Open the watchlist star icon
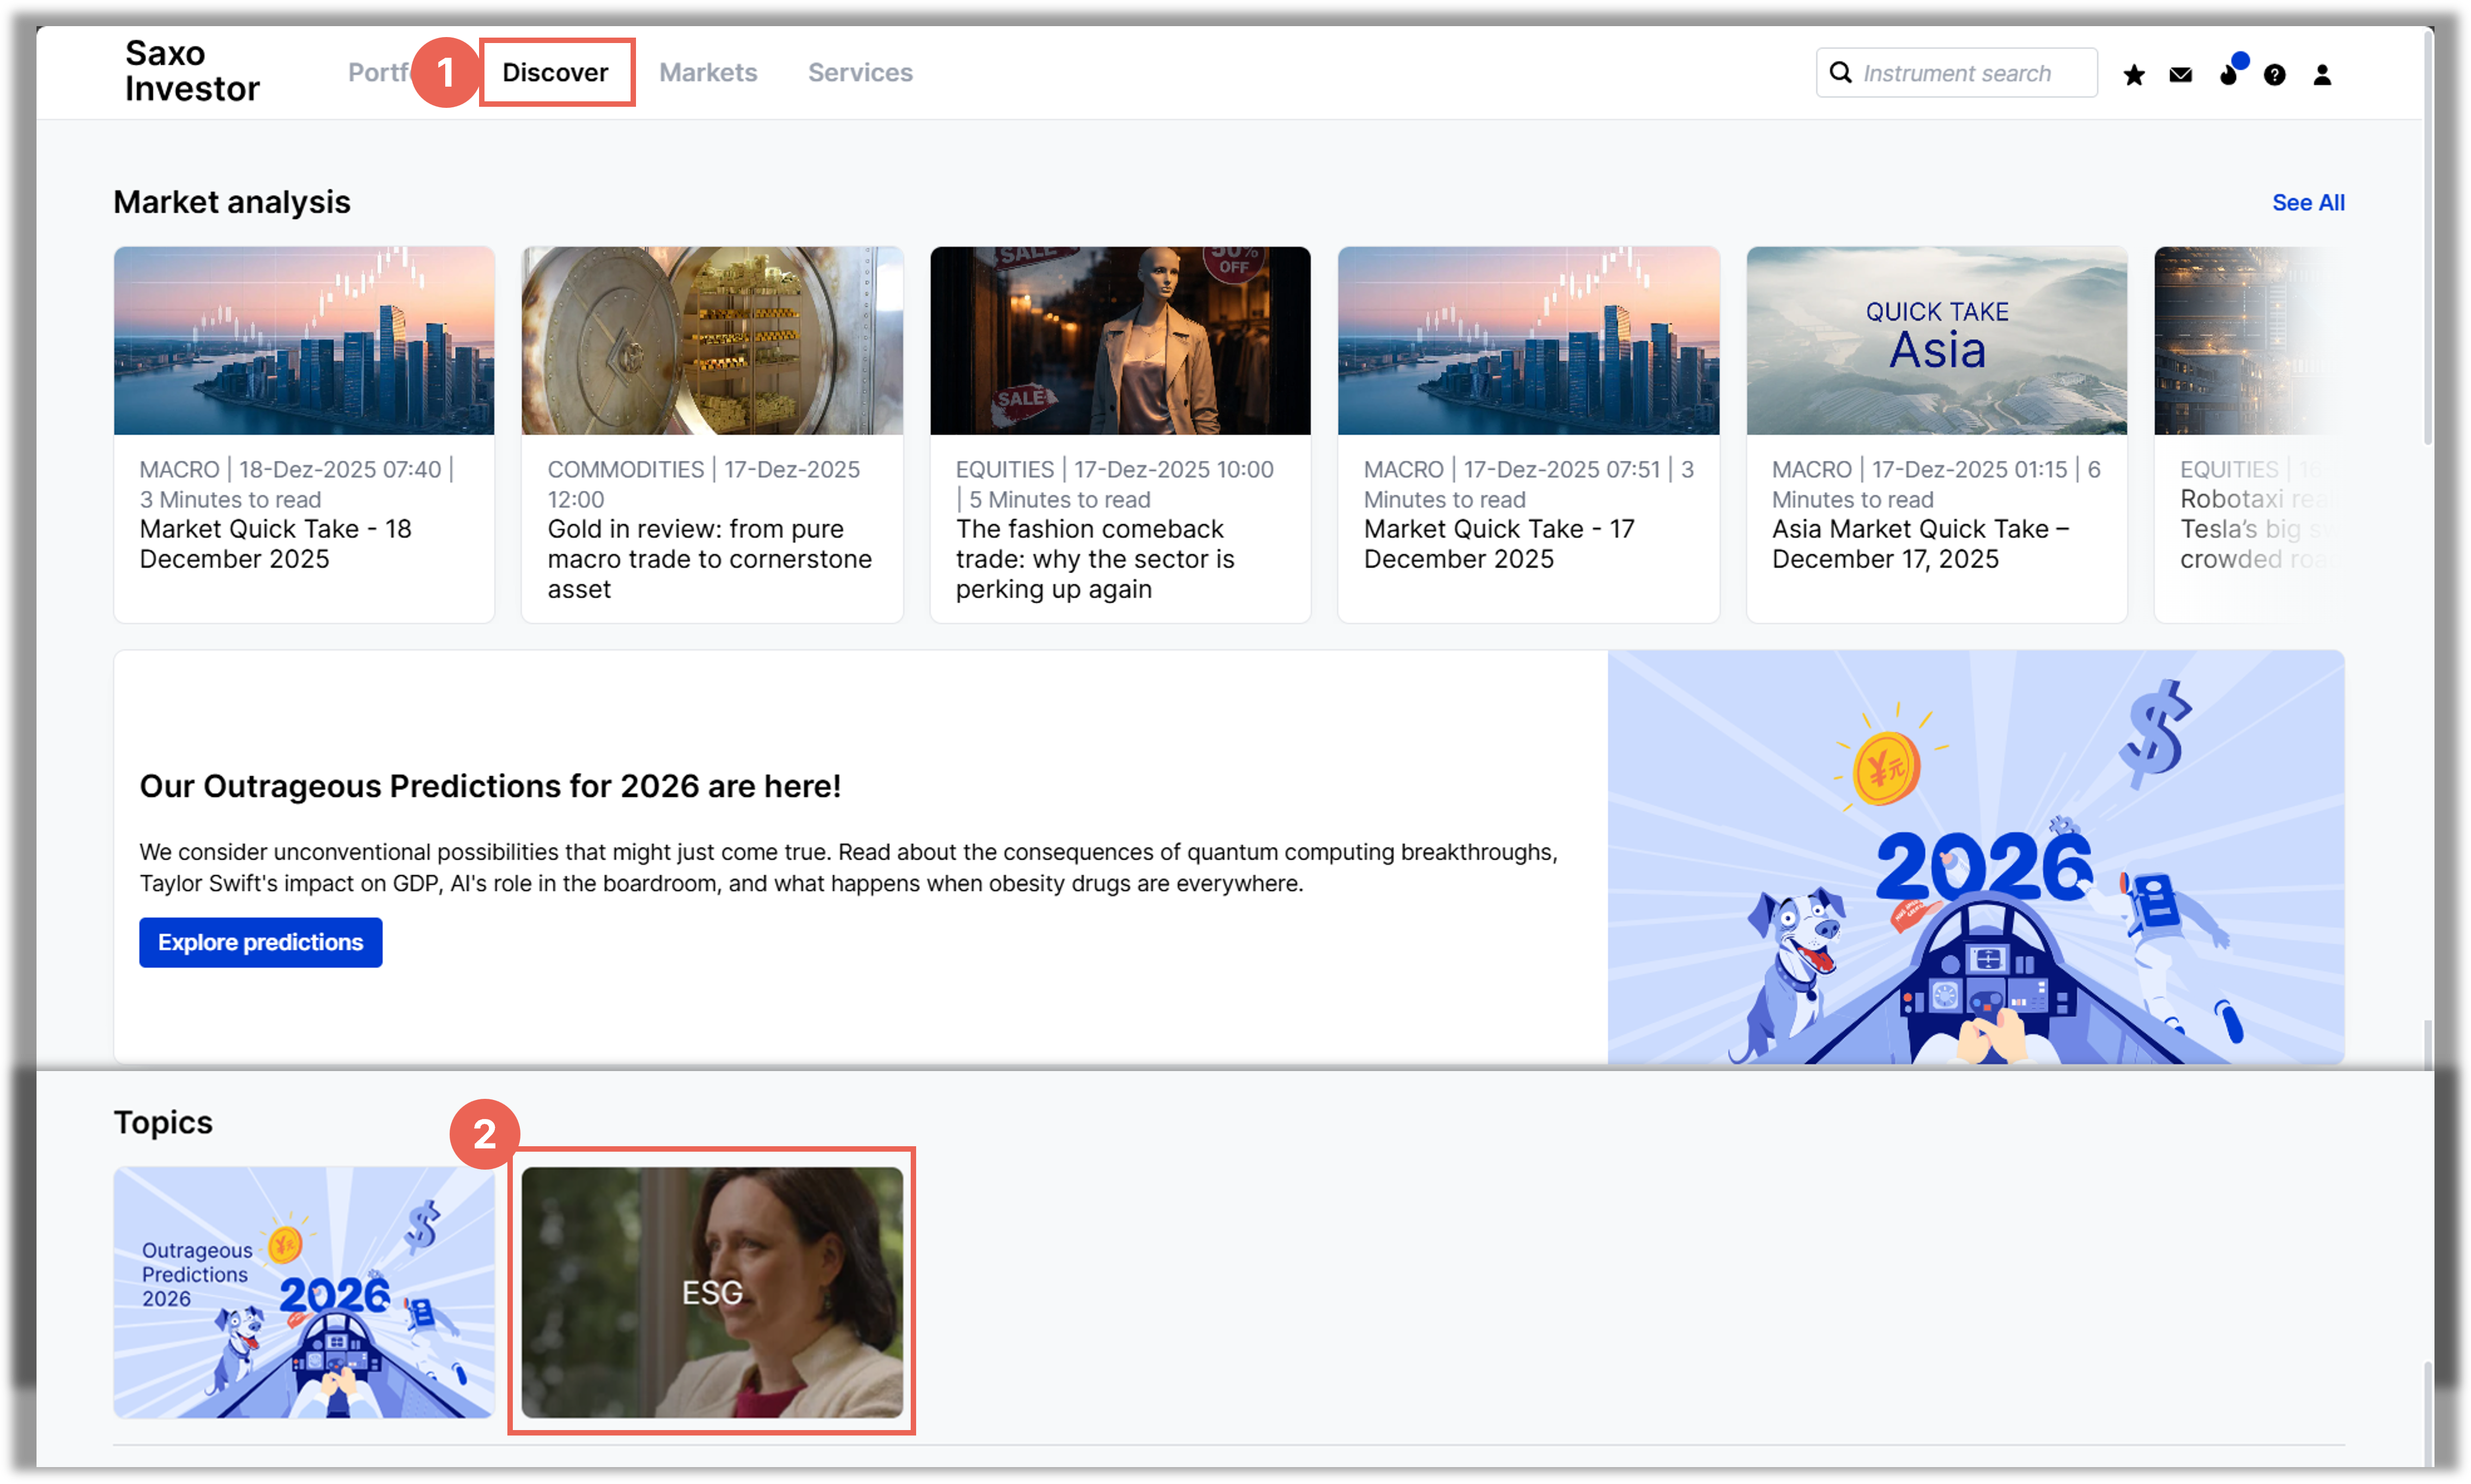The width and height of the screenshot is (2471, 1484). (2133, 75)
